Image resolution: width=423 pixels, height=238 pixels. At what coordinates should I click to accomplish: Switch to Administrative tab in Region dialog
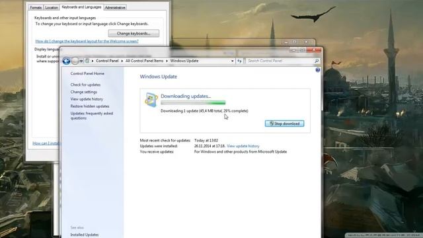click(x=115, y=7)
